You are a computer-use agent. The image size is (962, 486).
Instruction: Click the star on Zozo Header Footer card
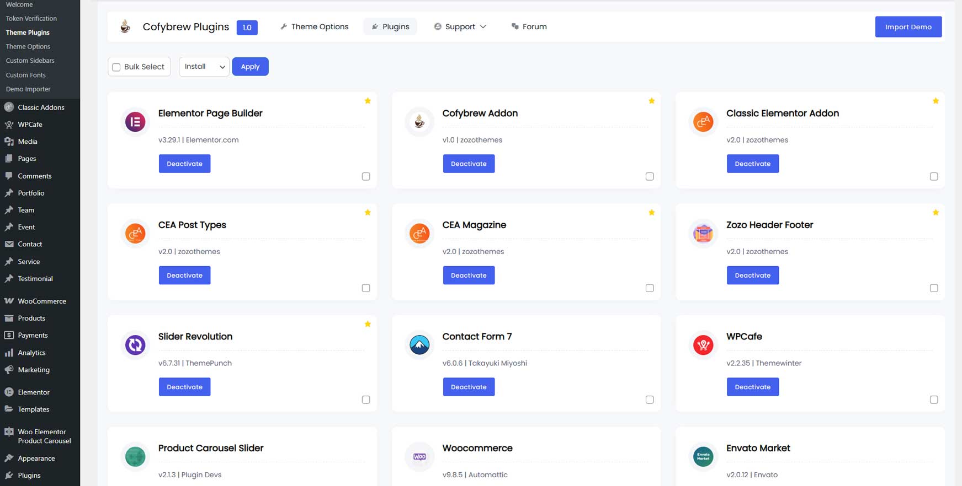coord(936,213)
